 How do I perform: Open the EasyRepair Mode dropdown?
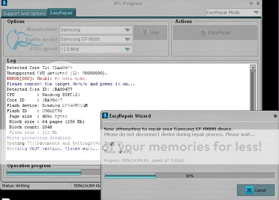[x=233, y=13]
